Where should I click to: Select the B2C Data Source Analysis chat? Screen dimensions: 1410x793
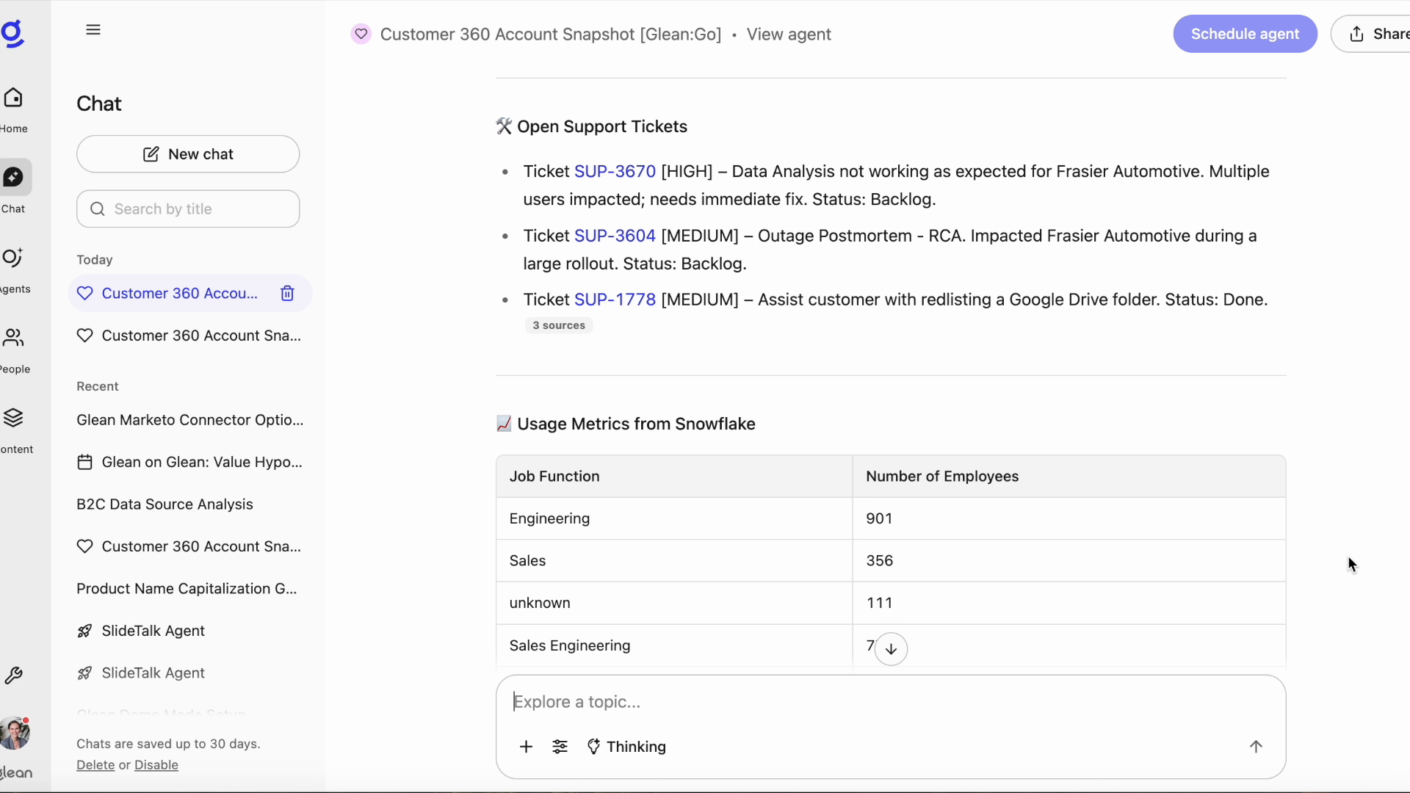[x=163, y=504]
